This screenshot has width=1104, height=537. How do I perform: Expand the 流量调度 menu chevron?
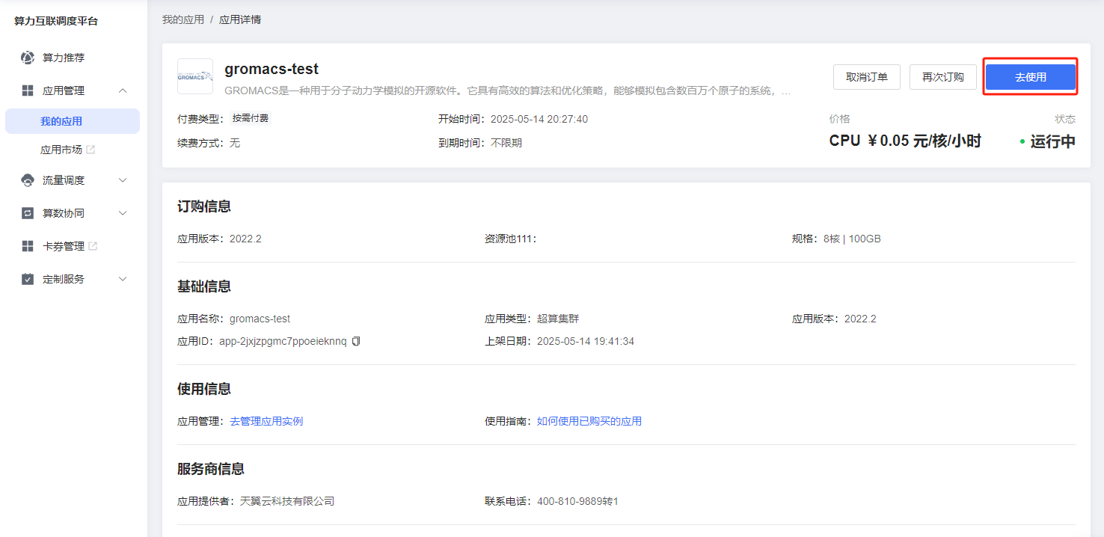point(123,180)
